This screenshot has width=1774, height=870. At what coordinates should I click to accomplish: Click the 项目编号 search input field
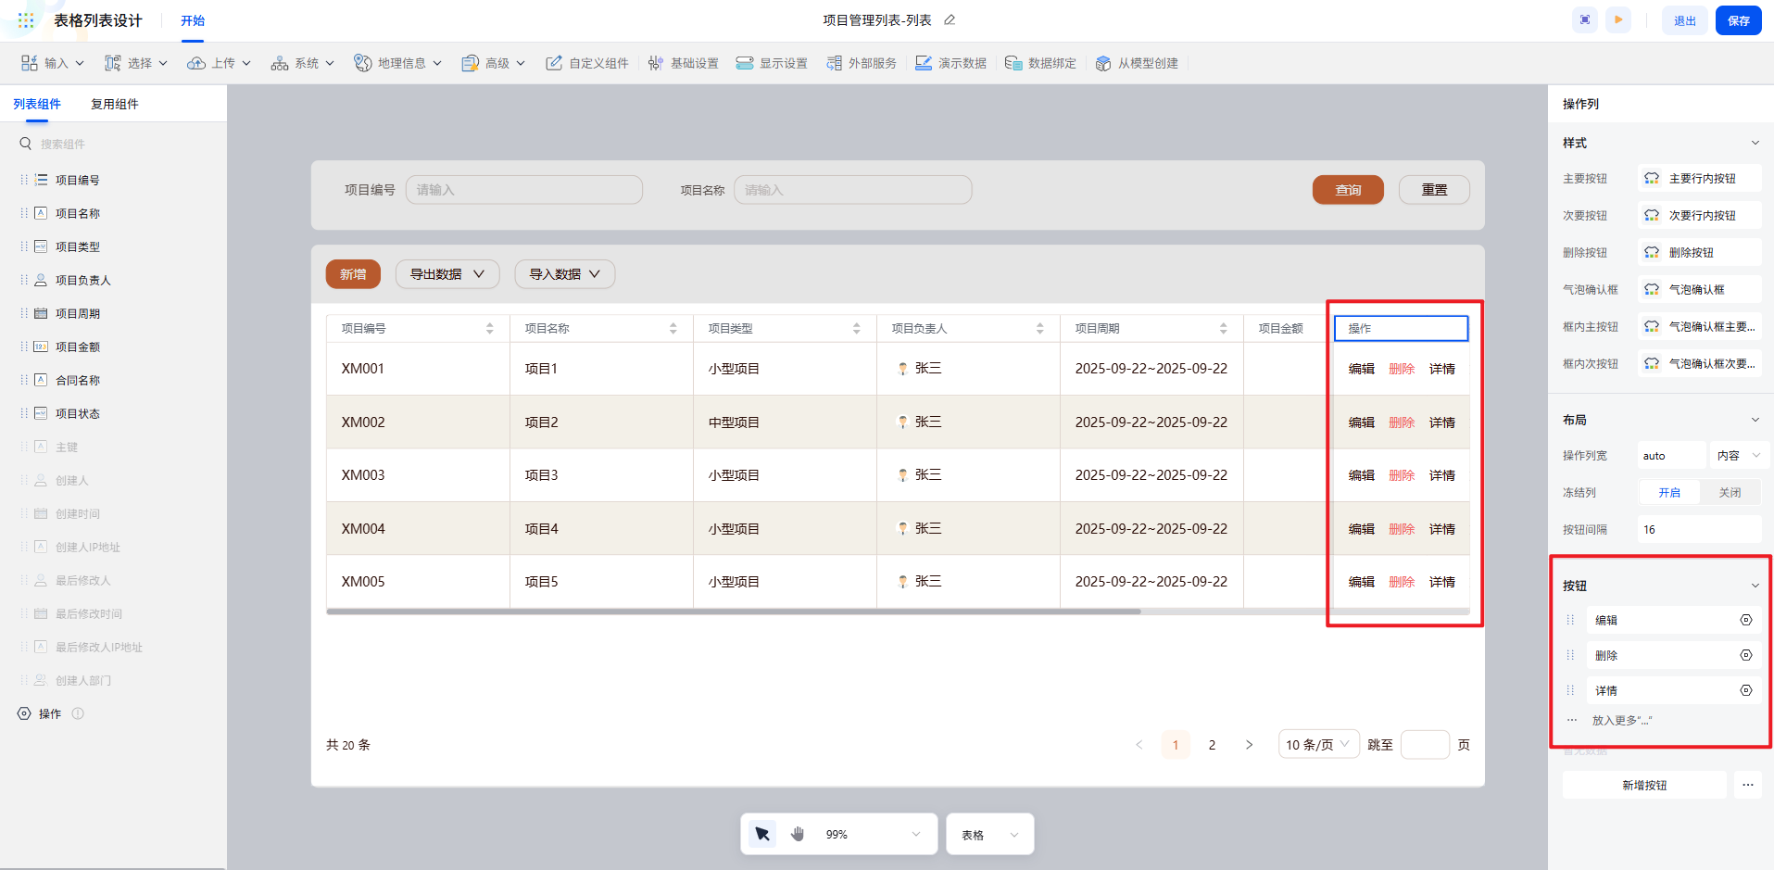[x=524, y=190]
